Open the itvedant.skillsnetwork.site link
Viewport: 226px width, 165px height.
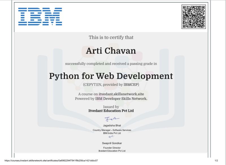point(123,94)
